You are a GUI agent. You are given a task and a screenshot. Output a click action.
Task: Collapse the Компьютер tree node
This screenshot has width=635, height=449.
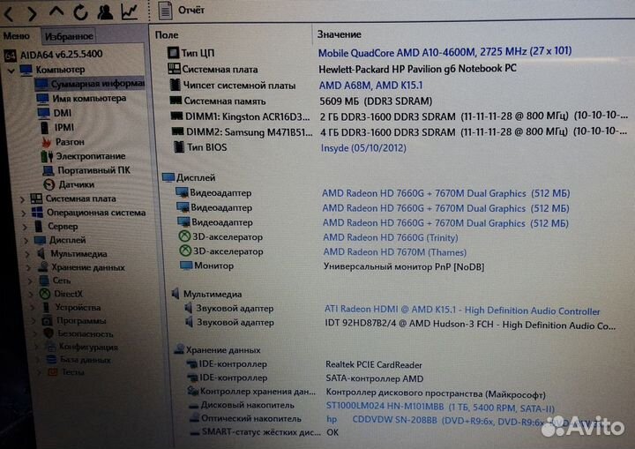point(11,71)
